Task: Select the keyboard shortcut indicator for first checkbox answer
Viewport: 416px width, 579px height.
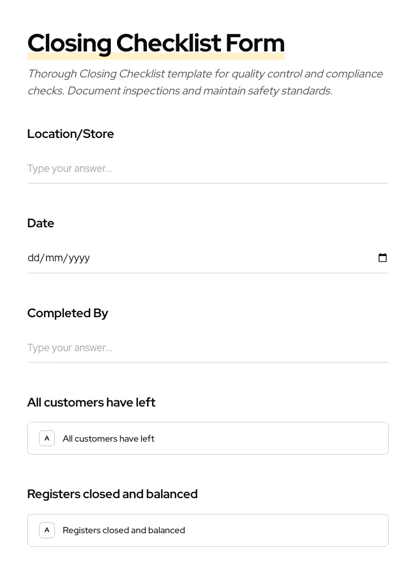Action: (x=47, y=438)
